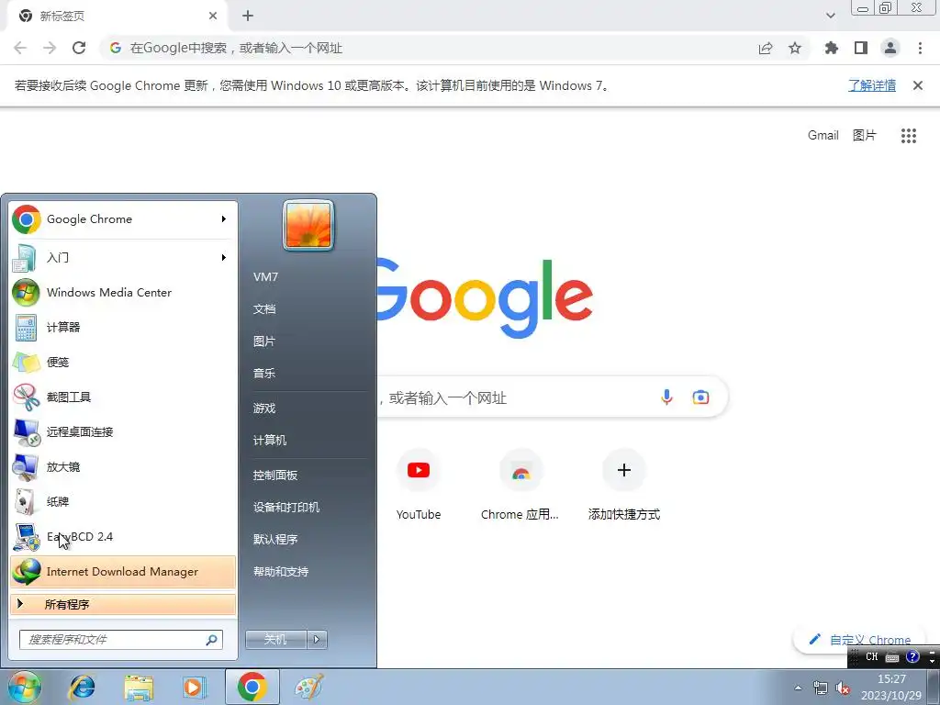The width and height of the screenshot is (940, 705).
Task: Click the Chrome forward arrow
Action: pos(50,48)
